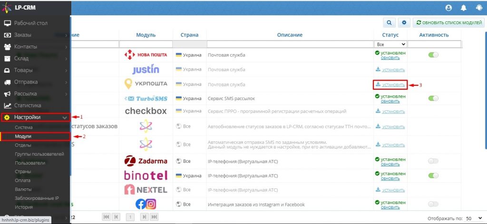Disable the Нова Пошта module toggle

pyautogui.click(x=433, y=55)
